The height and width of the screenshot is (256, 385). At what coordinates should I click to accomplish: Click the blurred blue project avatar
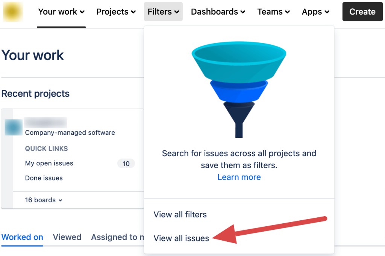tap(14, 127)
